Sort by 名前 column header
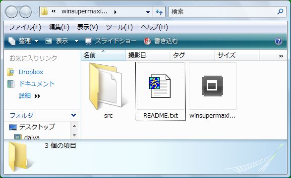Screen dimensions: 291x178 tap(103, 55)
